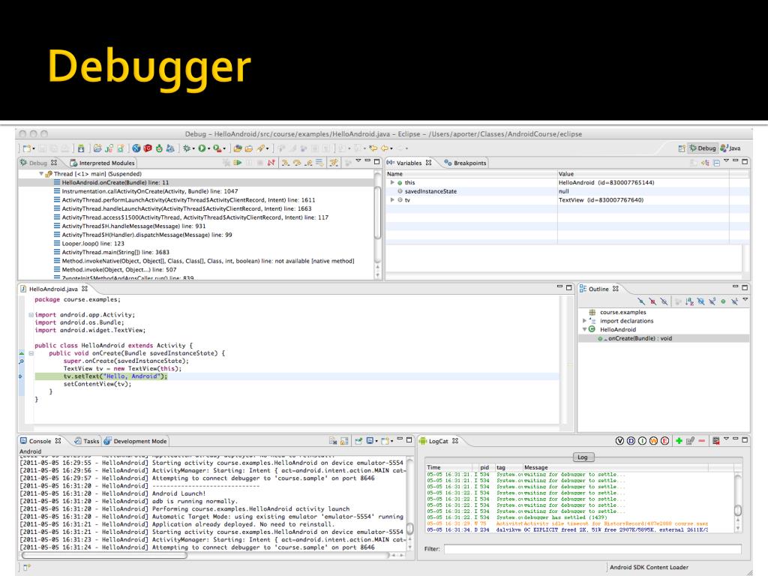
Task: Click the blue globe icon in the main toolbar
Action: click(x=136, y=148)
